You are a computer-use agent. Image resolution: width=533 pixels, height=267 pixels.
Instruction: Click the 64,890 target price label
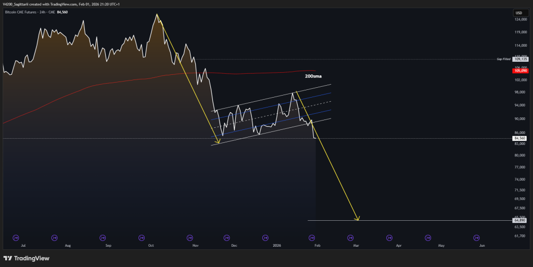(x=520, y=221)
